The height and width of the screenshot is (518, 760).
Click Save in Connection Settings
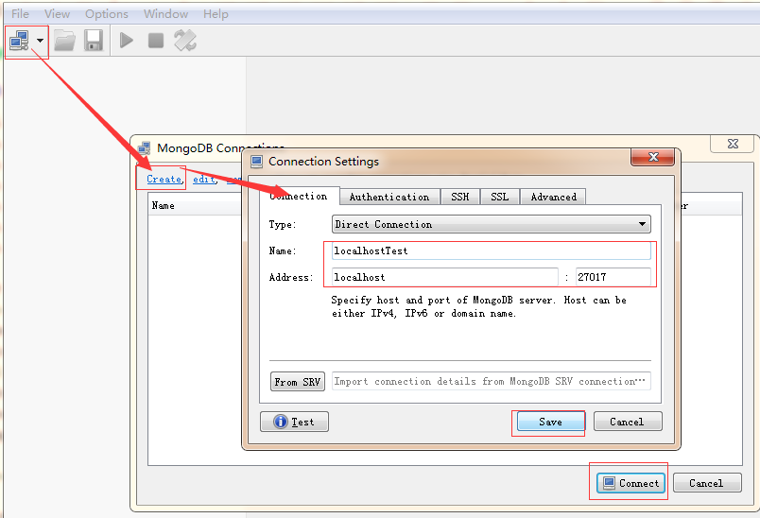[x=550, y=422]
